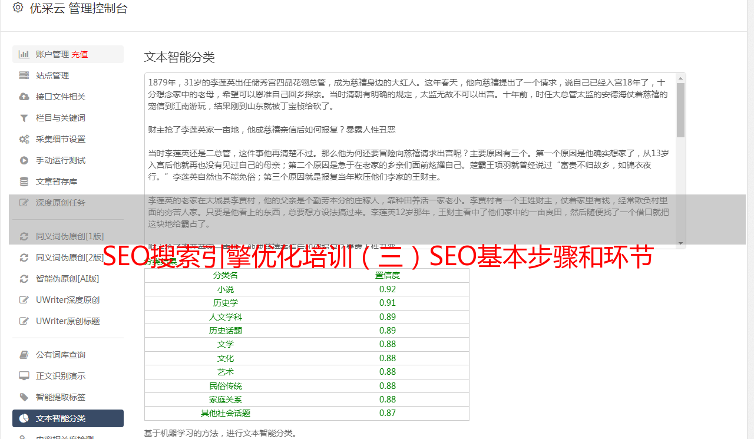754x439 pixels.
Task: Click the 艺术 category cell
Action: click(226, 372)
